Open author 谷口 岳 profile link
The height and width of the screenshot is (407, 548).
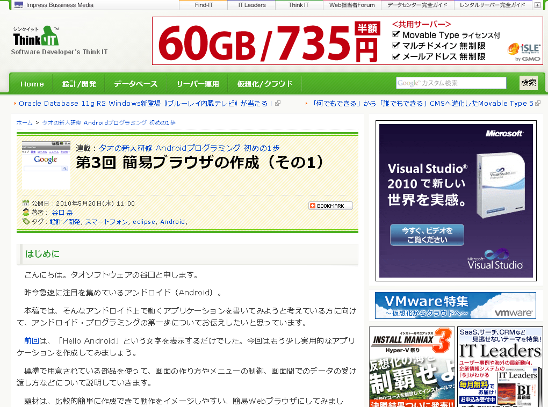tap(62, 213)
